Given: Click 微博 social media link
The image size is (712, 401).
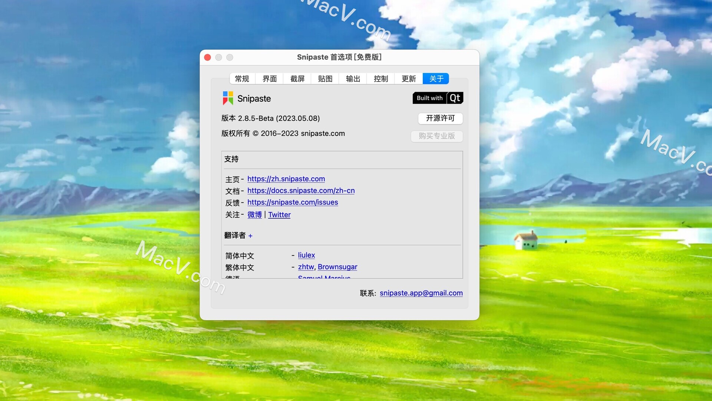Looking at the screenshot, I should point(254,215).
